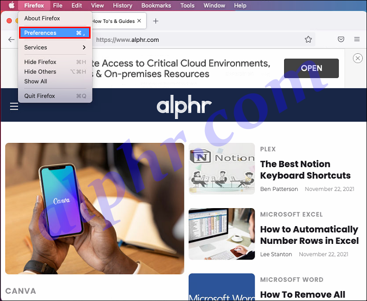Click the OPEN ad button

(311, 68)
